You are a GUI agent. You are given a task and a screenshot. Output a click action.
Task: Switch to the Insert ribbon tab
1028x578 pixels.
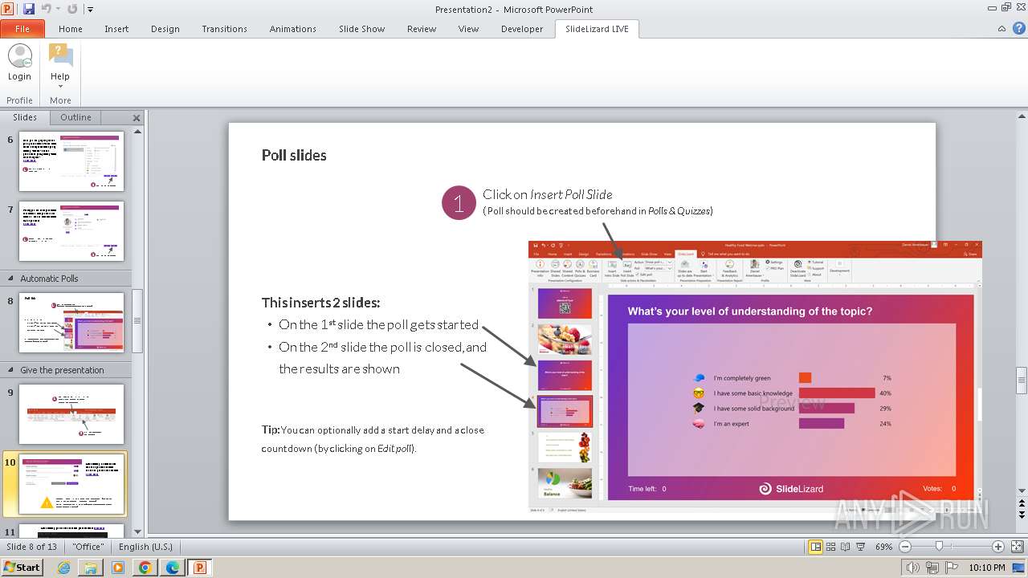116,29
